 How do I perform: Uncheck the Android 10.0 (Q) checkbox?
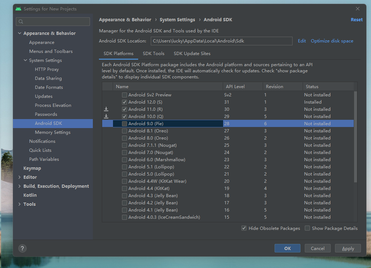(x=124, y=117)
